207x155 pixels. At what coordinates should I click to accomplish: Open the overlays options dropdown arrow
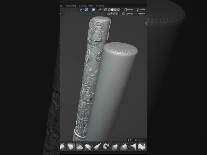click(96, 10)
